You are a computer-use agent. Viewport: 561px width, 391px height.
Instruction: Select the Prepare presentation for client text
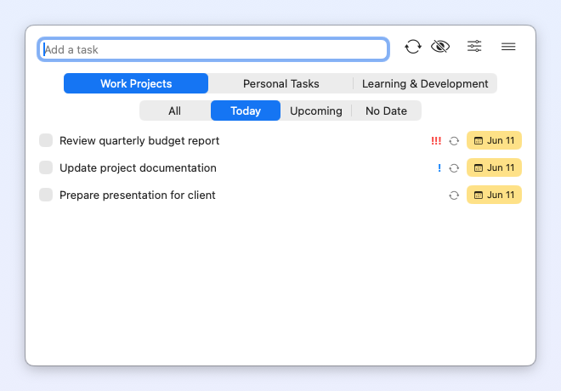point(138,195)
